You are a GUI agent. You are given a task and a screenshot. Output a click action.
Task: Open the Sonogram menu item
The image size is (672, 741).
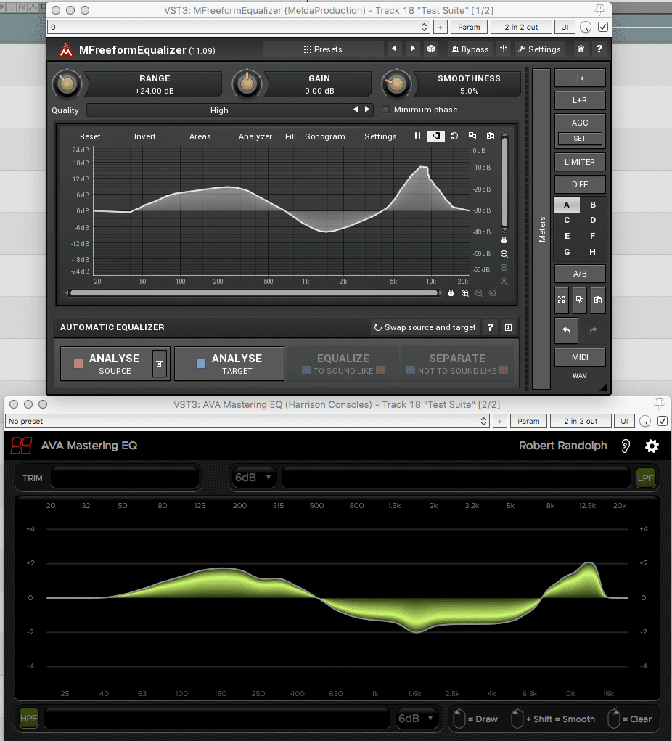tap(324, 136)
